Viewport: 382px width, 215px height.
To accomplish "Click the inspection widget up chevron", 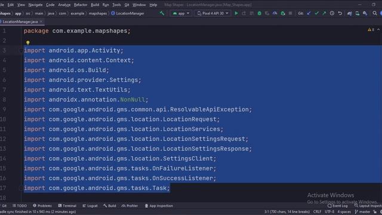I will [378, 30].
